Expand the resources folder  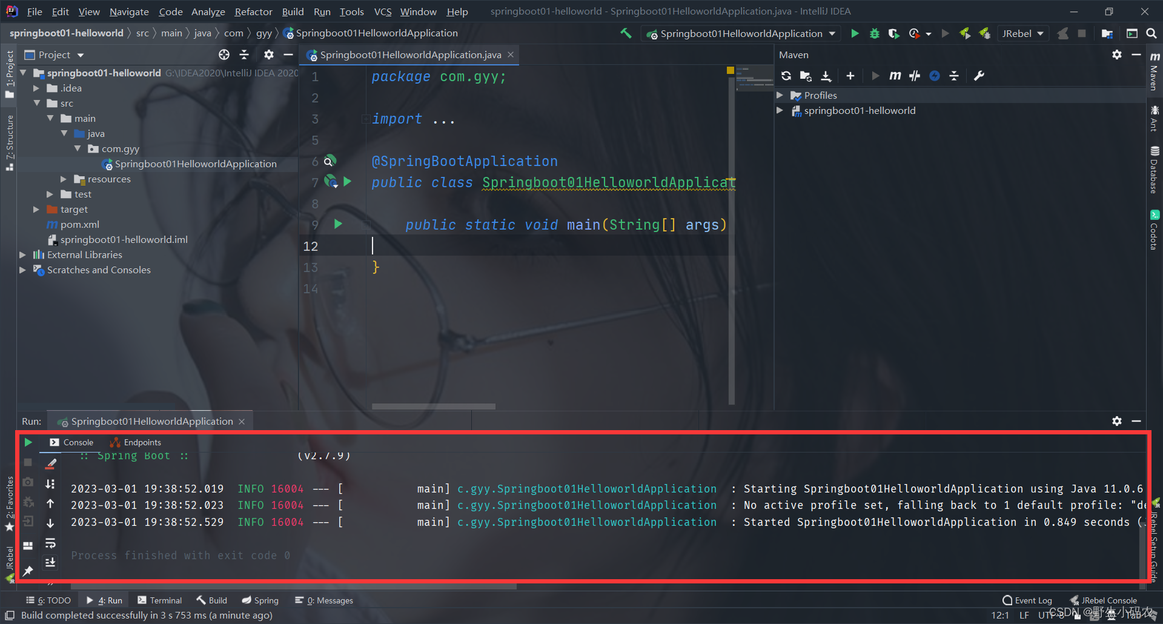pos(64,179)
